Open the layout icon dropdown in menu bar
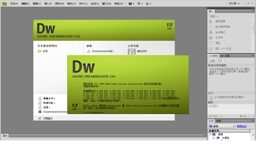256x146 pixels. point(131,4)
